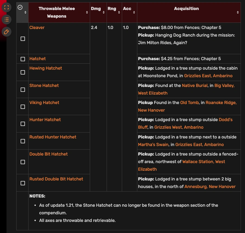This screenshot has width=245, height=233.
Task: Tick the Hewing Hatchet checkbox
Action: (x=23, y=72)
